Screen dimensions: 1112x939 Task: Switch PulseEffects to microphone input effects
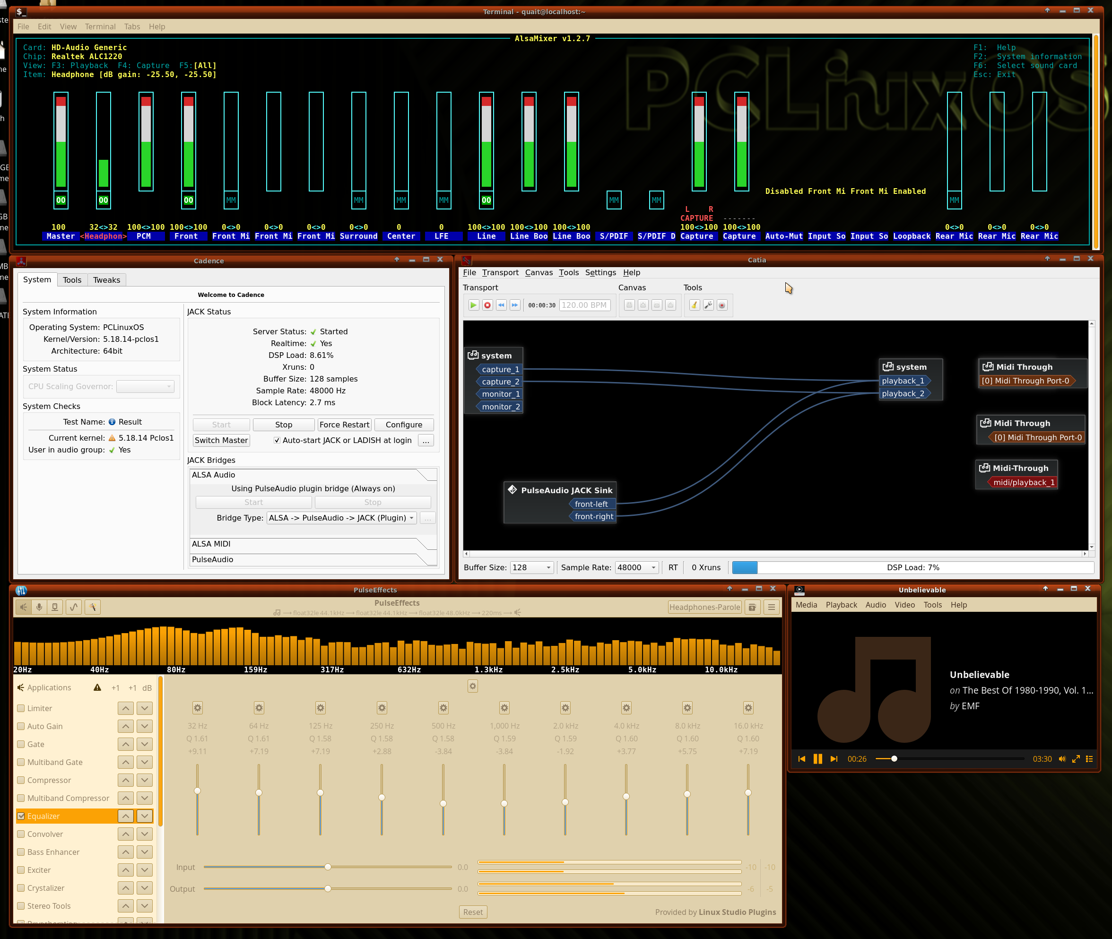[x=39, y=607]
